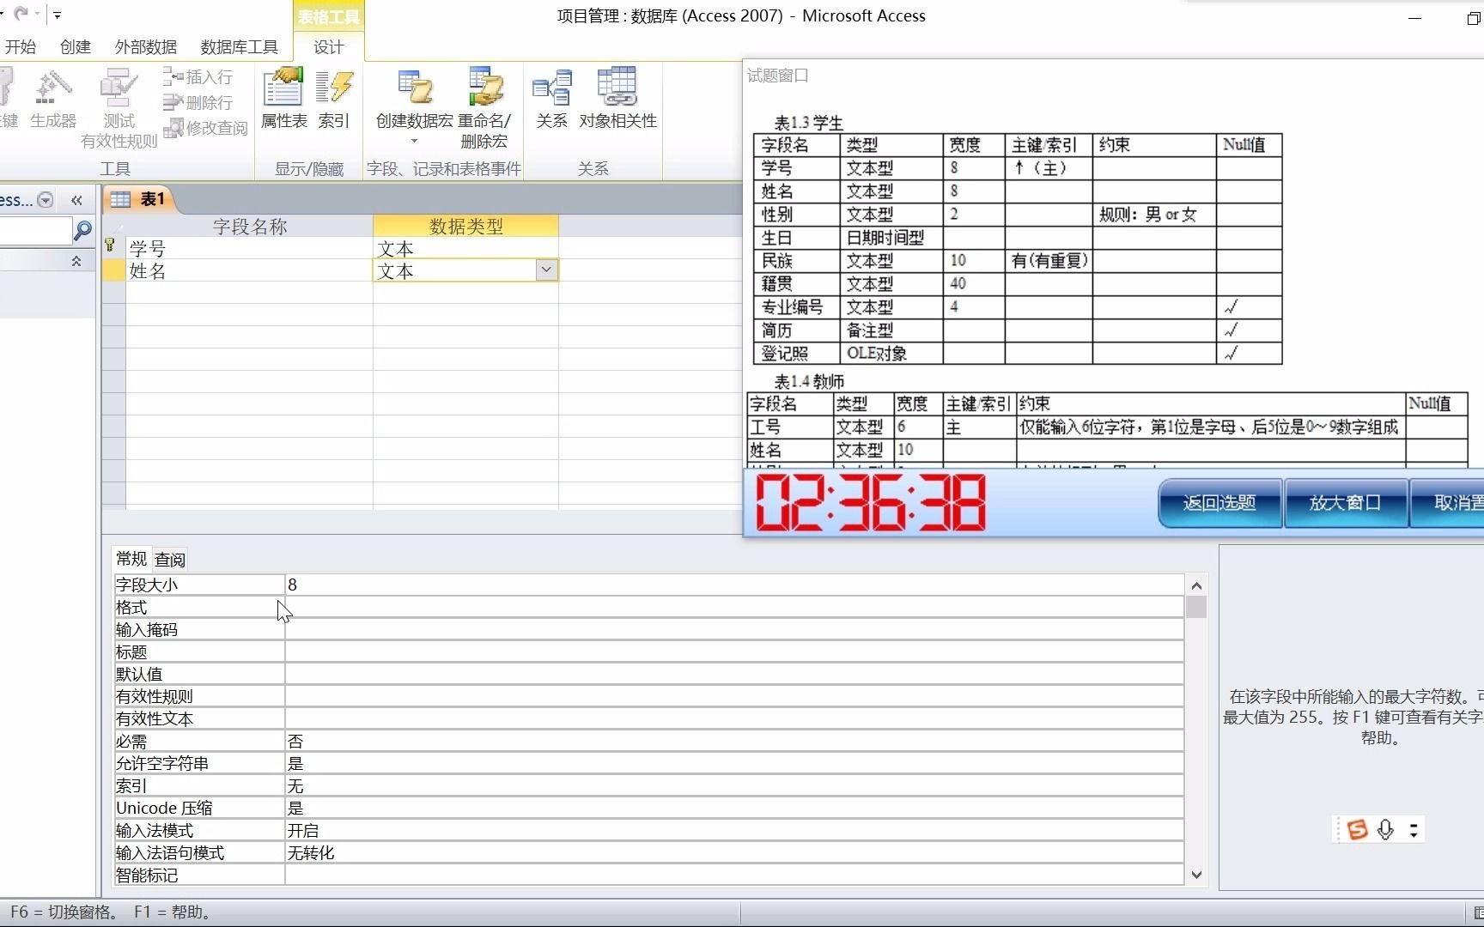Click Modify Lookups (修改查阅)
The width and height of the screenshot is (1484, 927).
click(205, 128)
